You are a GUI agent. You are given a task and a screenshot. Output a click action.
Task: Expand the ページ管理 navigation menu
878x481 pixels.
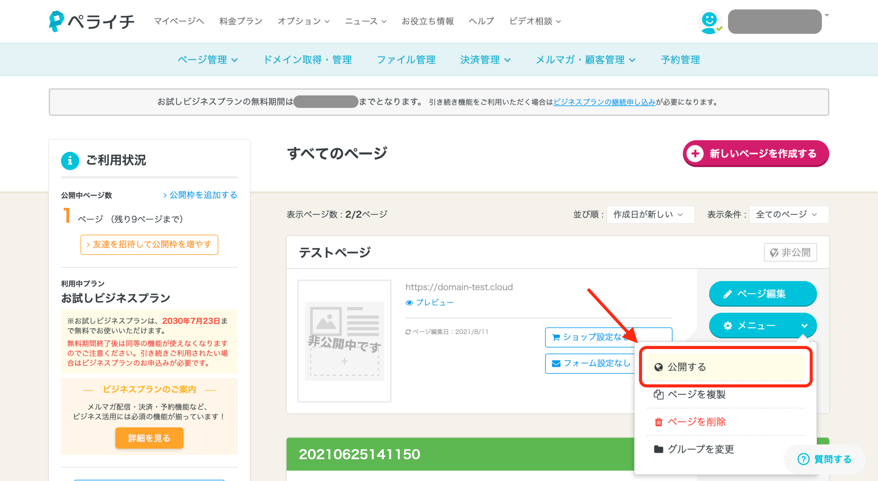[208, 60]
